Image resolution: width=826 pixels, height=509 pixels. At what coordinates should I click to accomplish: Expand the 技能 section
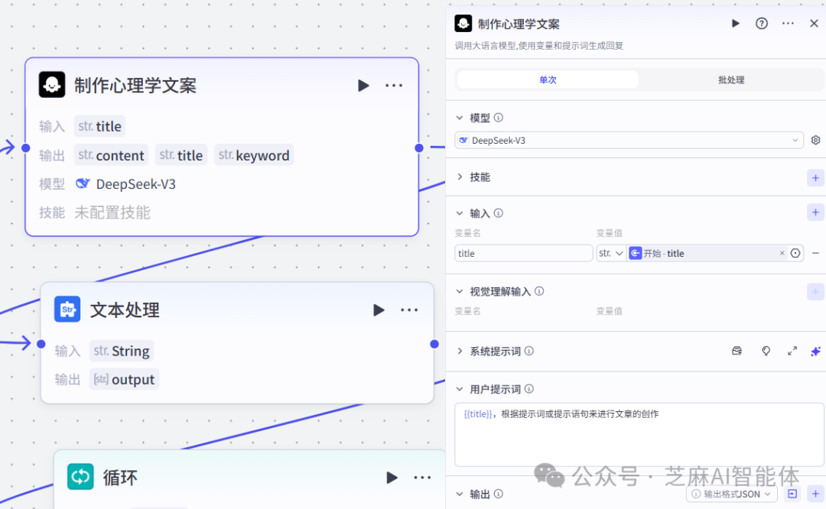[x=460, y=177]
